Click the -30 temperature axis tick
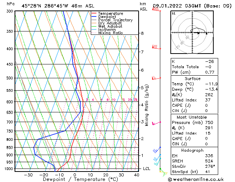The image size is (235, 182). [28, 175]
